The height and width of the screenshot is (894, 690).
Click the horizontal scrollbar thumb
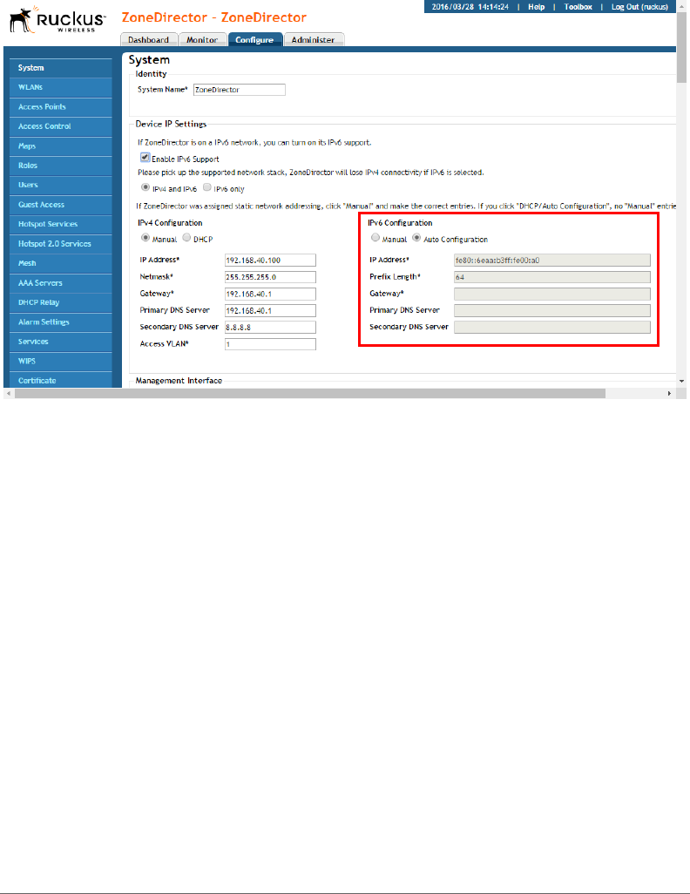310,393
